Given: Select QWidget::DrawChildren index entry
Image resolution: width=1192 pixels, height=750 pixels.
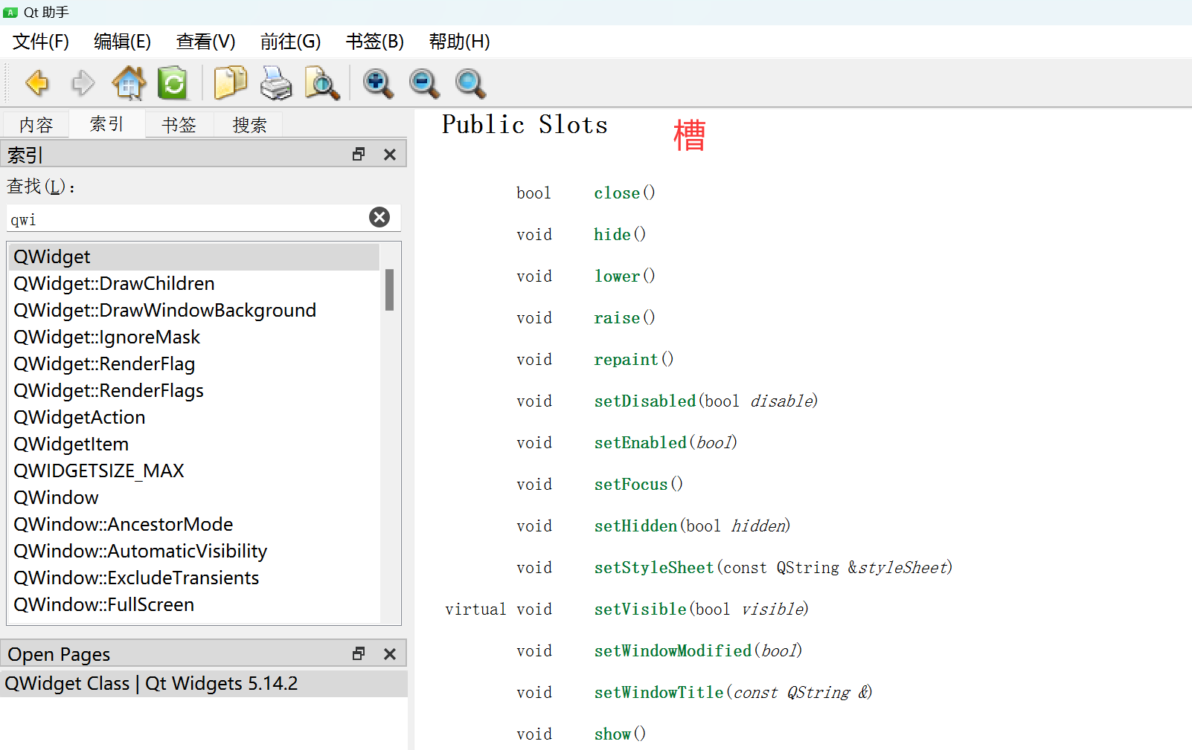Looking at the screenshot, I should [194, 284].
